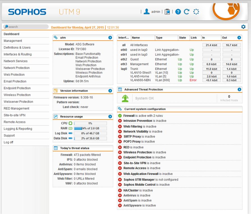Click the VLAN666-NBN Error link status
Screen dimensions: 251x214
tap(193, 80)
